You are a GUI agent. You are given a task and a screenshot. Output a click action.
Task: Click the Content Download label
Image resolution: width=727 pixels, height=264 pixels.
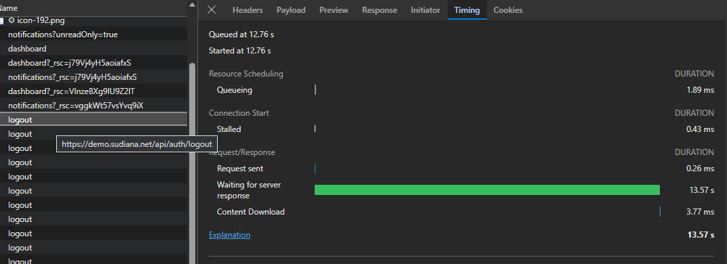pyautogui.click(x=251, y=212)
